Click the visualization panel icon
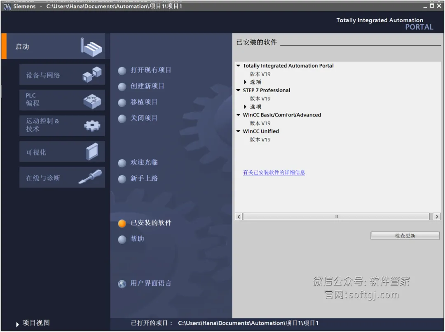445x332 pixels. (92, 151)
